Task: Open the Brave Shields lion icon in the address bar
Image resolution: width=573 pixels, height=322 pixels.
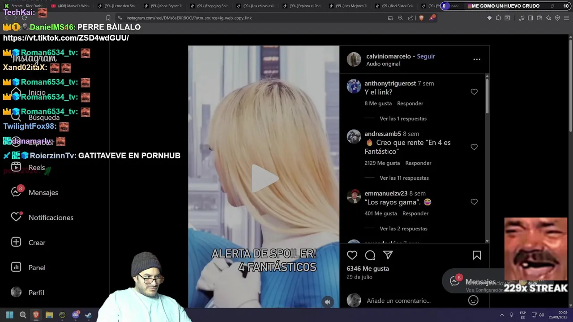Action: click(421, 18)
